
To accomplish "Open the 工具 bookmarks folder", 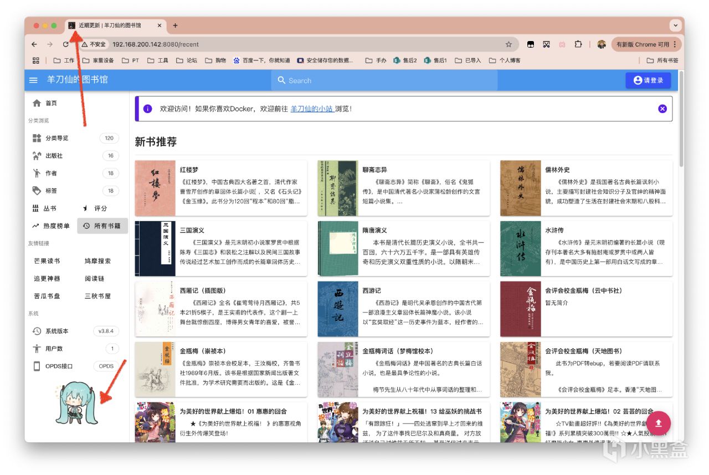I will (157, 60).
